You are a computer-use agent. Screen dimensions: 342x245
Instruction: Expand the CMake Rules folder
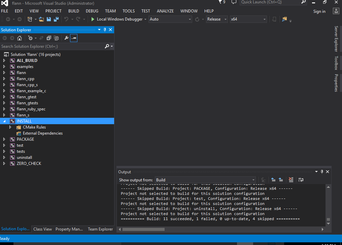point(10,127)
